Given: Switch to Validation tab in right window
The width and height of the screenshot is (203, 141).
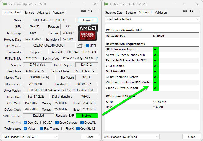Looking at the screenshot, I should click(x=161, y=13).
